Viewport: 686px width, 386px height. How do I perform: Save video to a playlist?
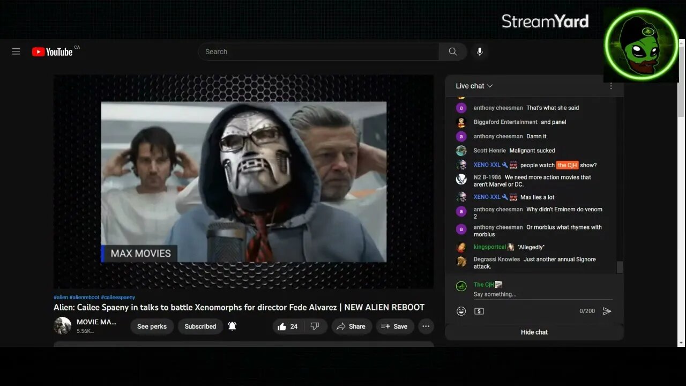394,326
